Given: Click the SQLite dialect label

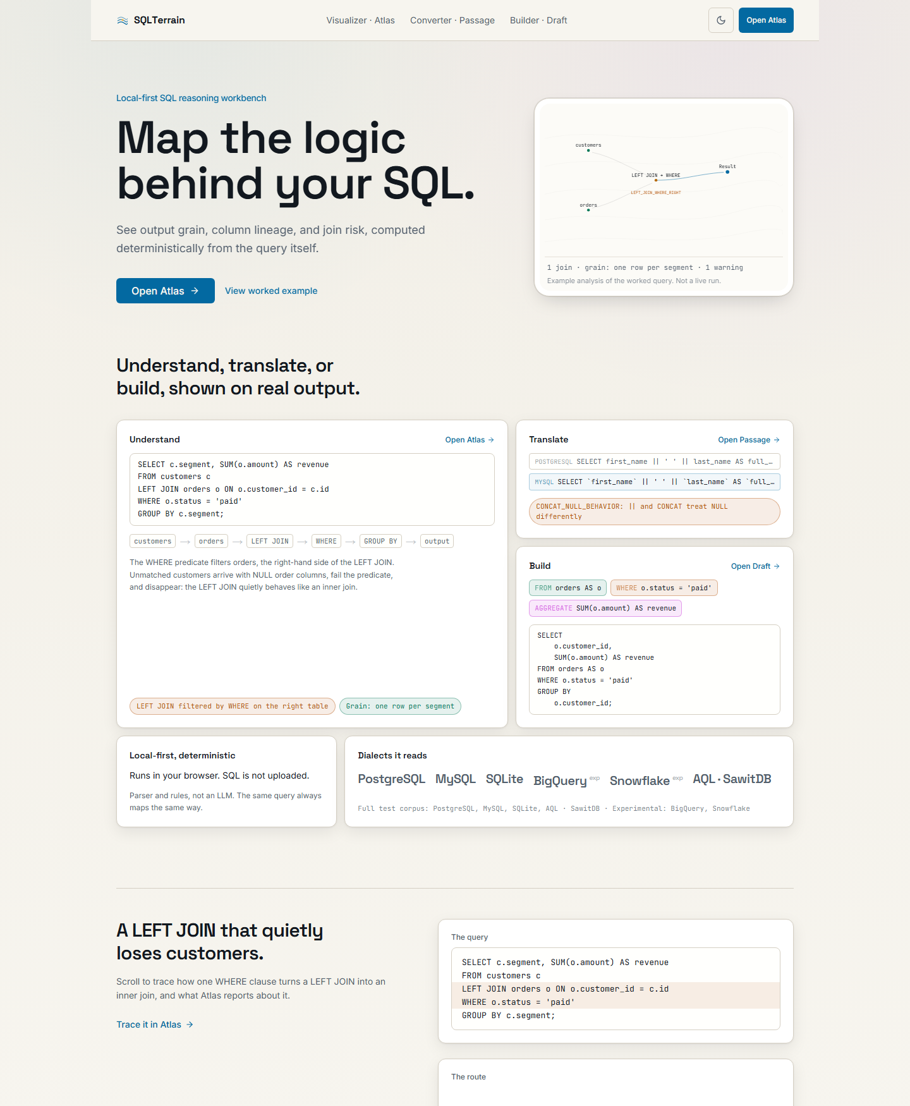Looking at the screenshot, I should [504, 779].
